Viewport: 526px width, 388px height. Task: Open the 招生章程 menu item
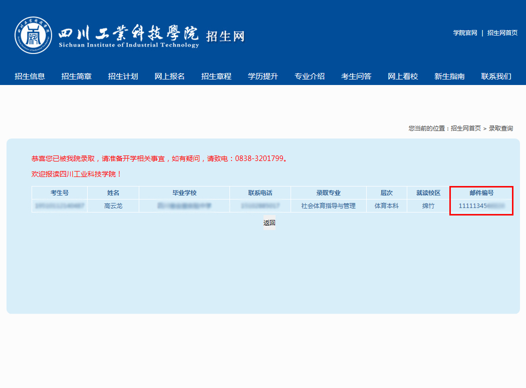(x=216, y=76)
